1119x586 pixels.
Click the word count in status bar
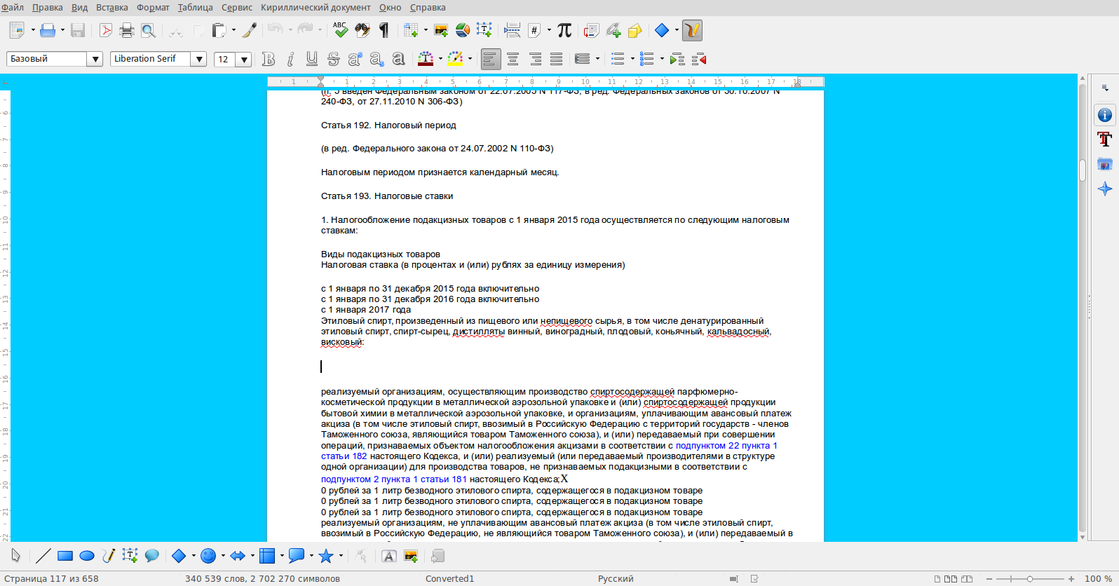[x=263, y=579]
